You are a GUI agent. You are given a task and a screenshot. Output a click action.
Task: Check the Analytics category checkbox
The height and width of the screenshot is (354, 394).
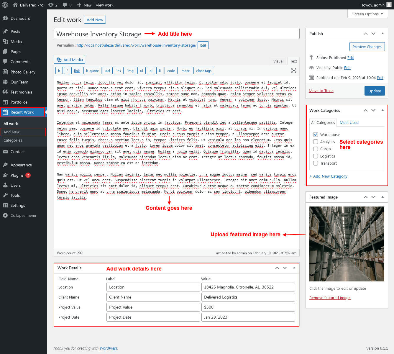click(x=316, y=142)
